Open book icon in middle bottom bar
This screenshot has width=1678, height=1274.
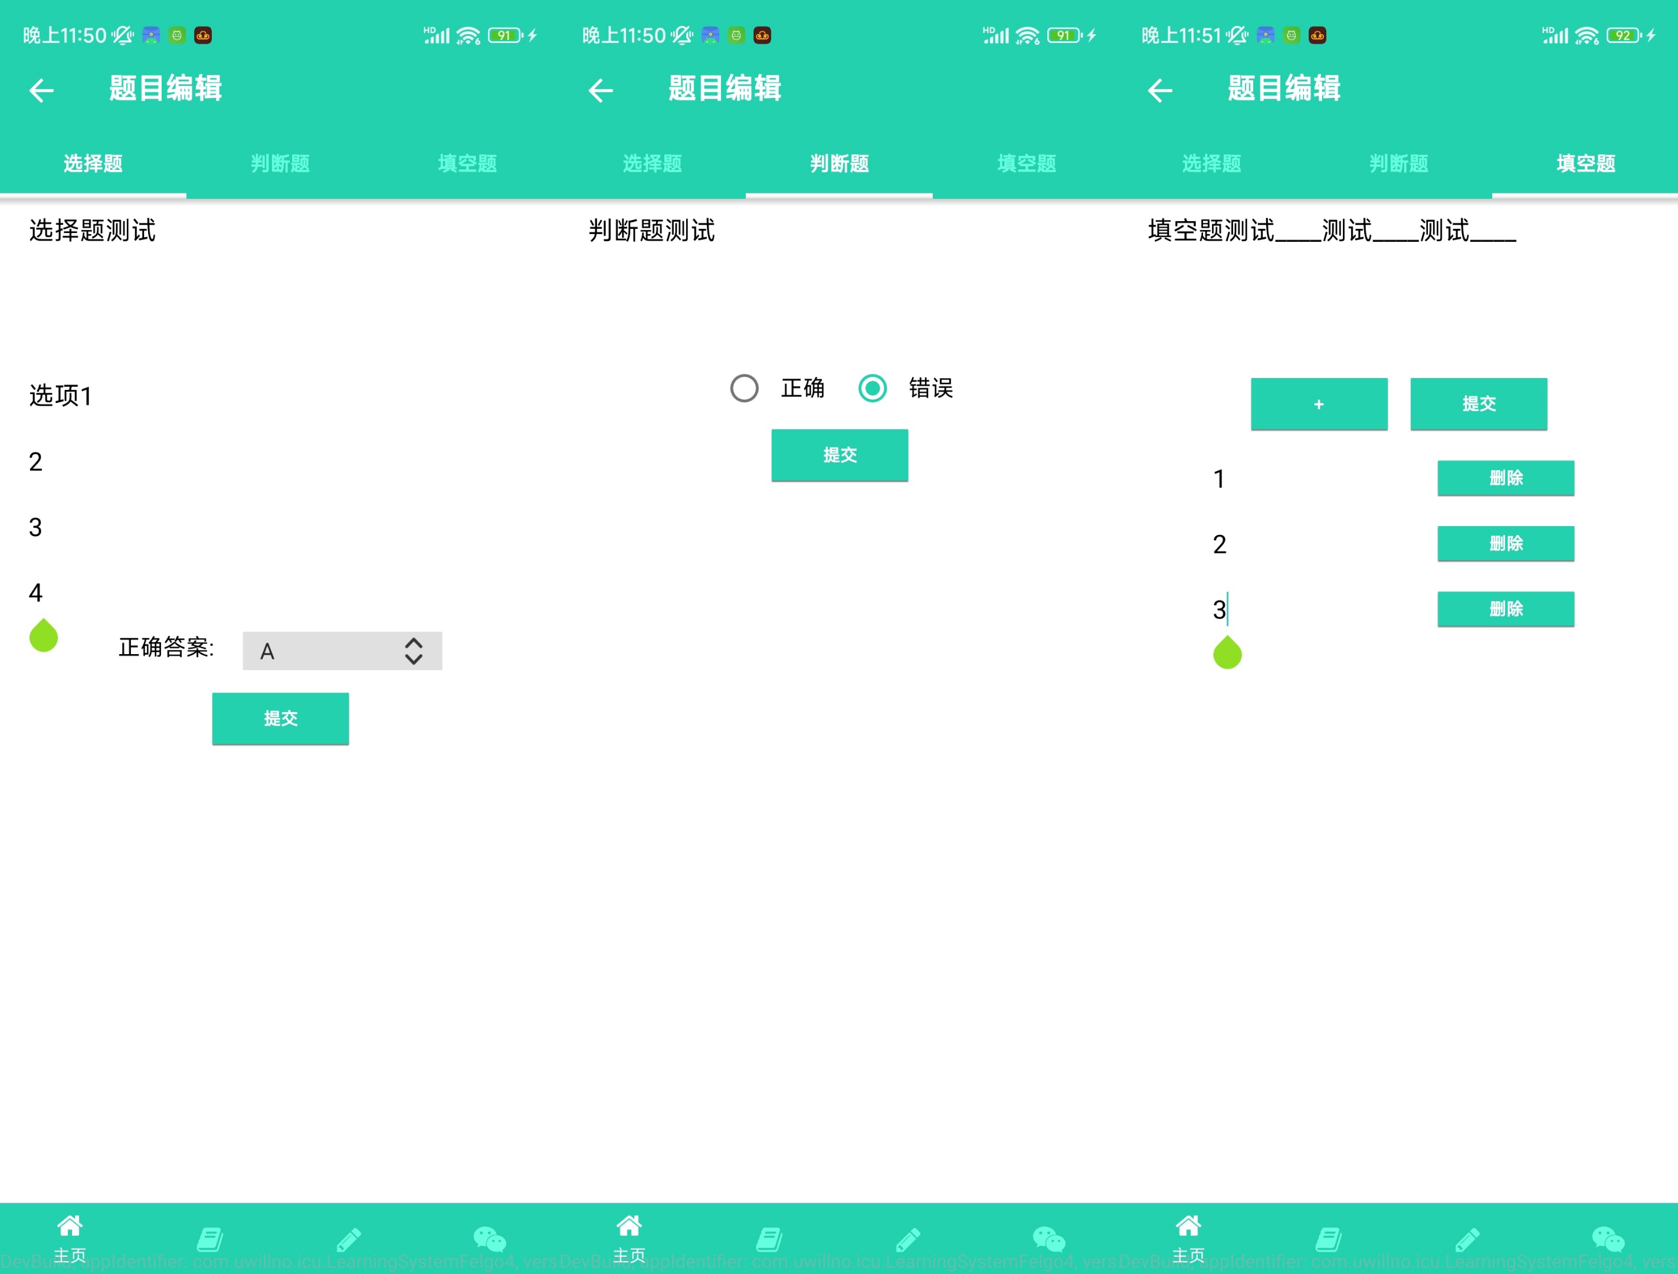coord(769,1239)
